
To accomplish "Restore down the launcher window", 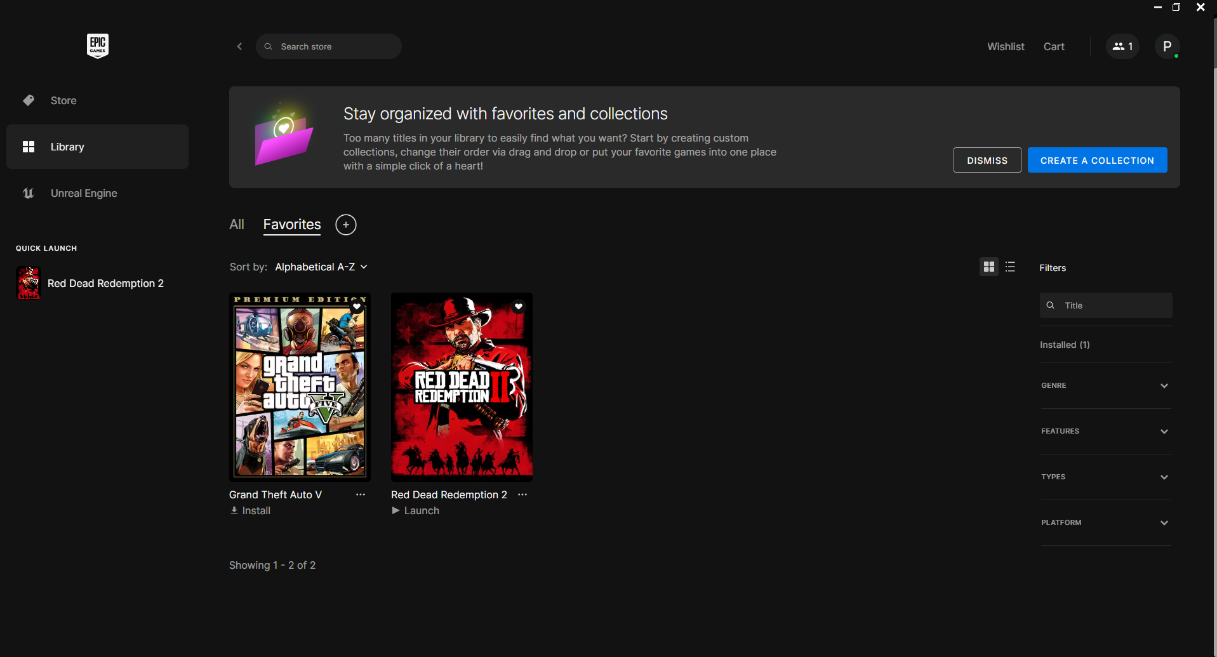I will pos(1176,8).
